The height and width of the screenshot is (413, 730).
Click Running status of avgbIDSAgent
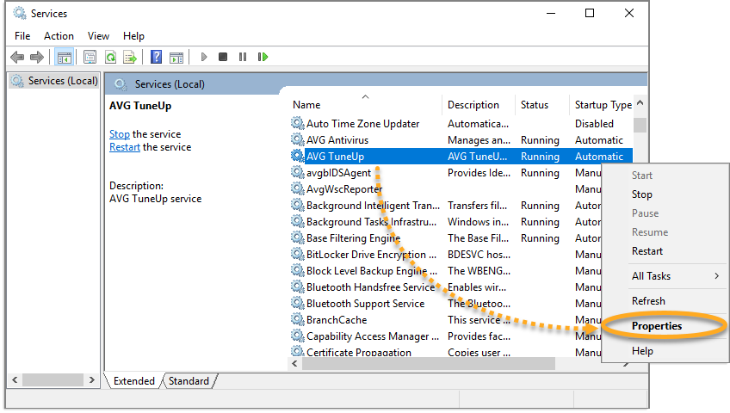[x=540, y=173]
